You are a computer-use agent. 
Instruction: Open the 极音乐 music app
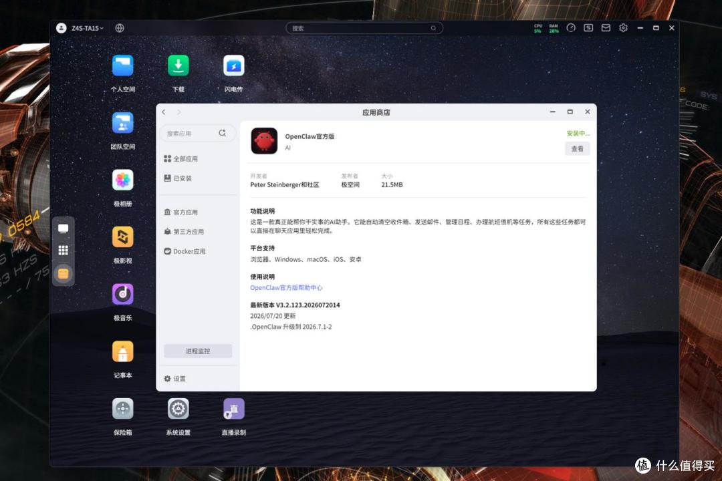(122, 294)
